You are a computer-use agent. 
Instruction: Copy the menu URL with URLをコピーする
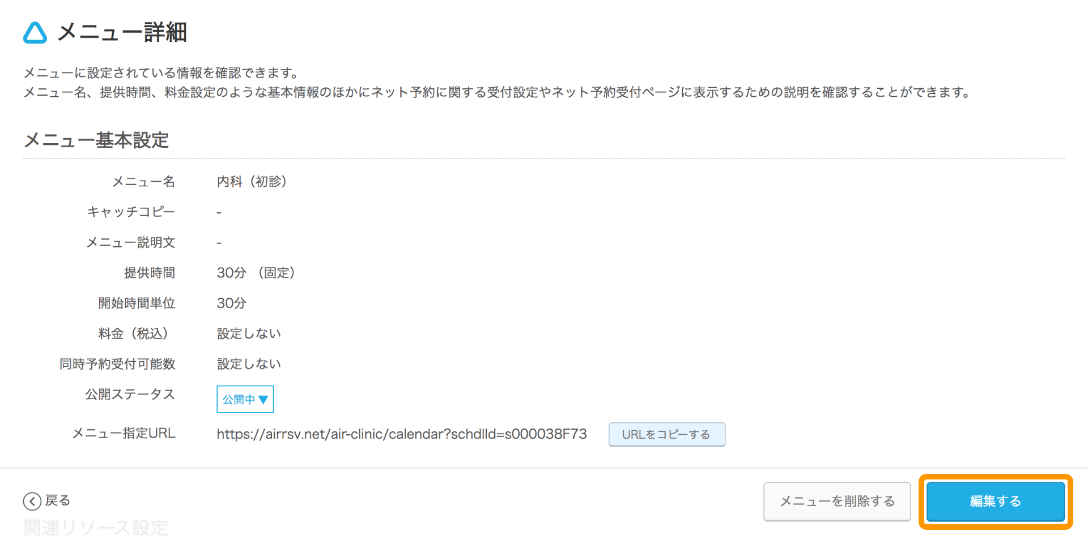(667, 434)
